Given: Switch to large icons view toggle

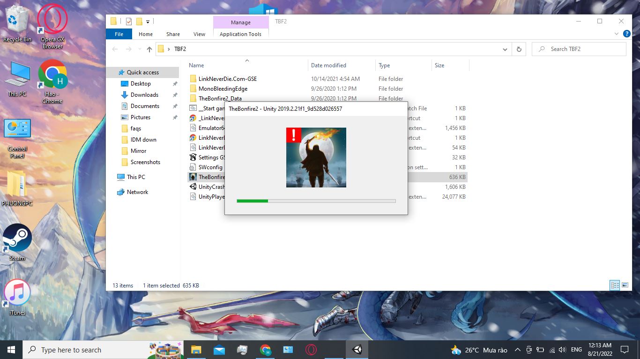Looking at the screenshot, I should 625,285.
